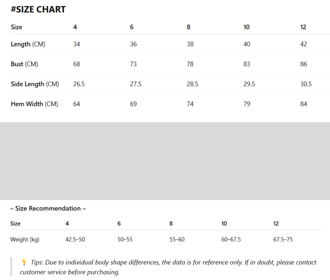Click the #SIZE CHART heading
Screen dimensions: 330x280
coord(38,9)
